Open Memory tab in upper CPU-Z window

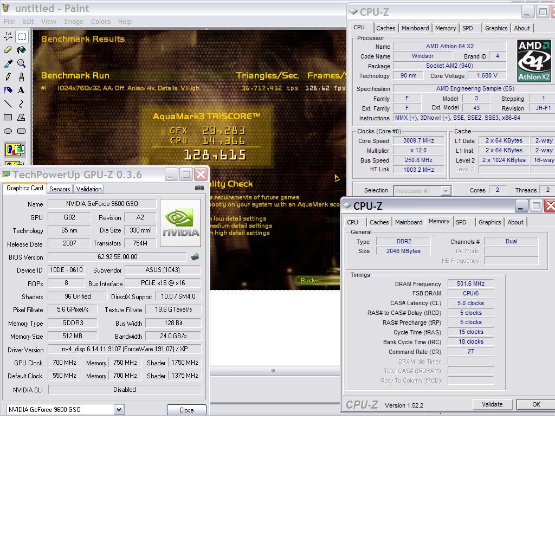pos(446,28)
